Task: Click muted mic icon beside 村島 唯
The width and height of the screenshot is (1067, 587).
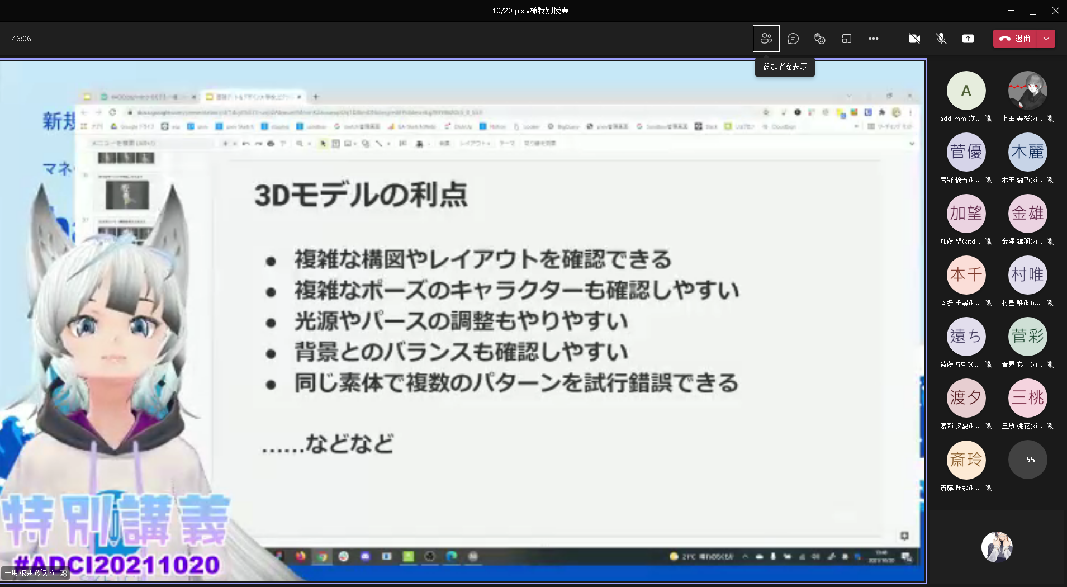Action: coord(1050,303)
